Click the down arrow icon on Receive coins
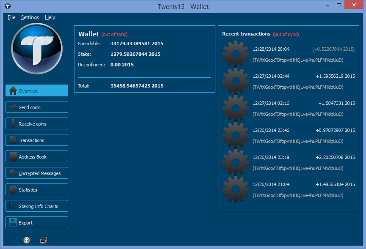 tap(13, 123)
